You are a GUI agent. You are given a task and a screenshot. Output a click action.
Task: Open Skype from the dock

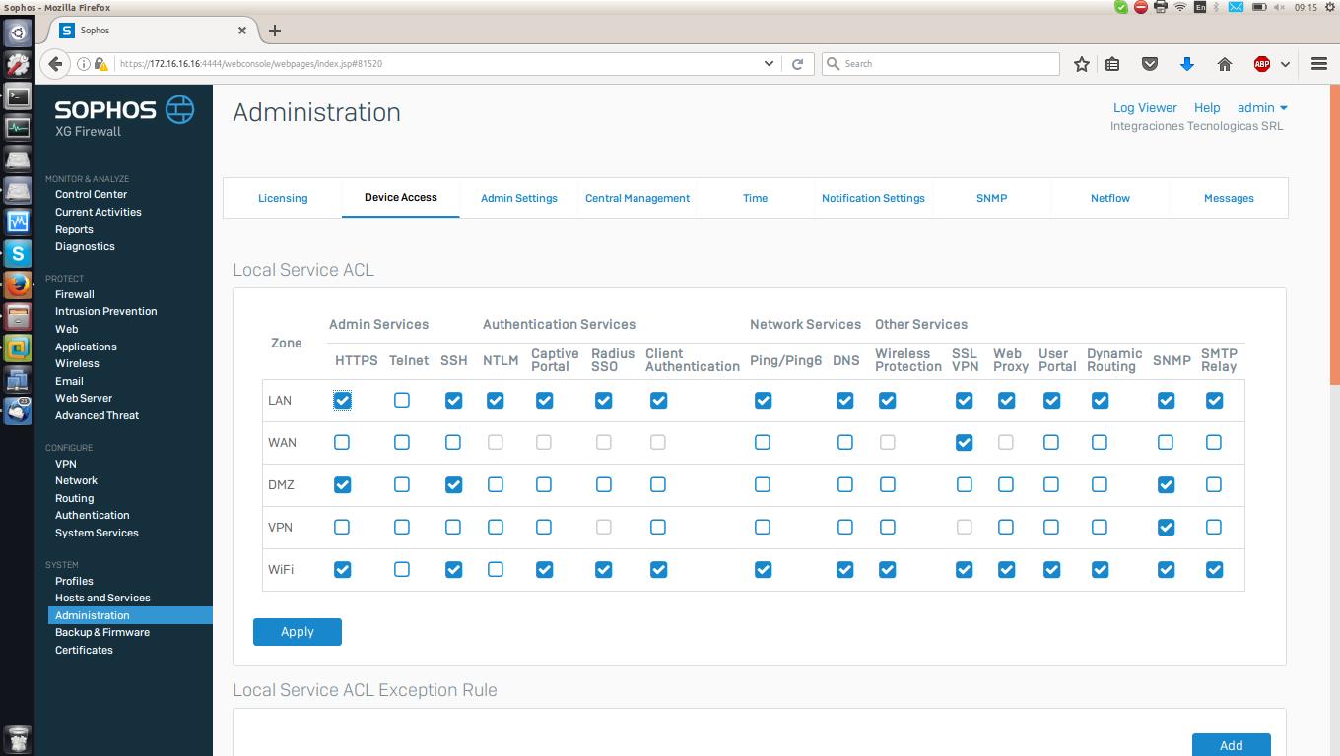tap(18, 254)
